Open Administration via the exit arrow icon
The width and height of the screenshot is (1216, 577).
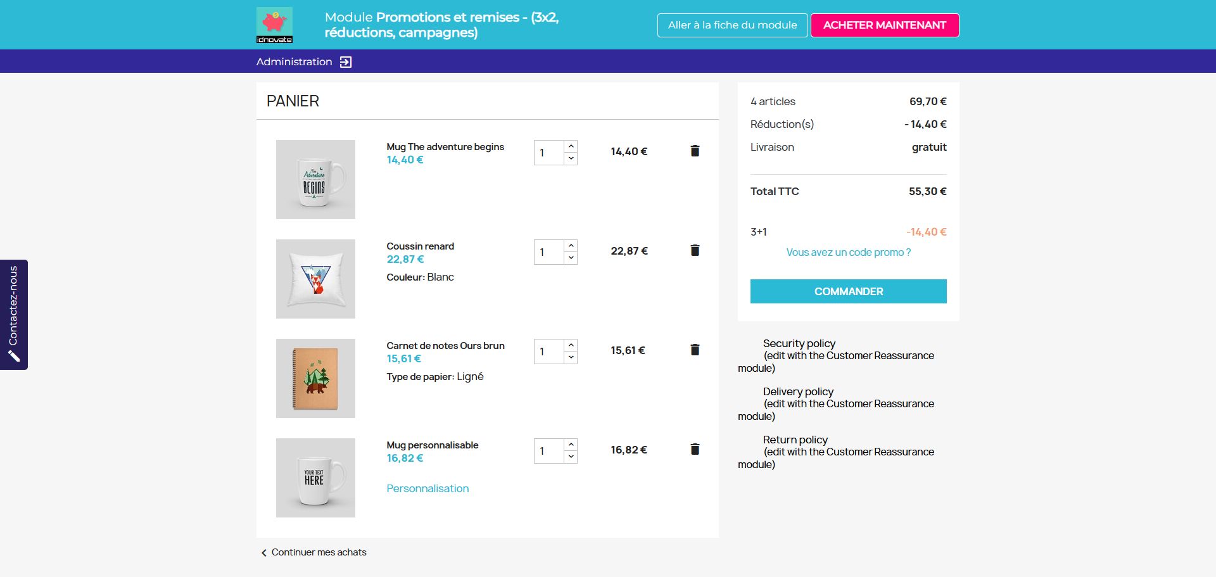click(x=346, y=61)
